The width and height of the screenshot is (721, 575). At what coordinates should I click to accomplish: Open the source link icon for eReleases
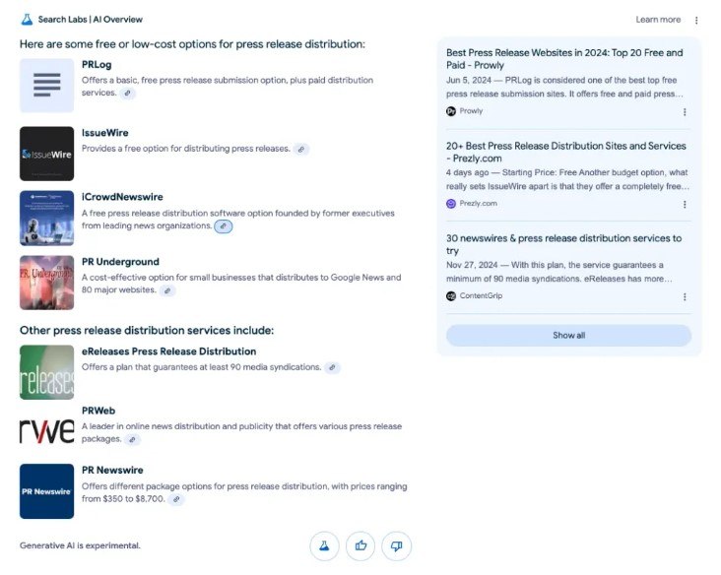click(x=332, y=367)
